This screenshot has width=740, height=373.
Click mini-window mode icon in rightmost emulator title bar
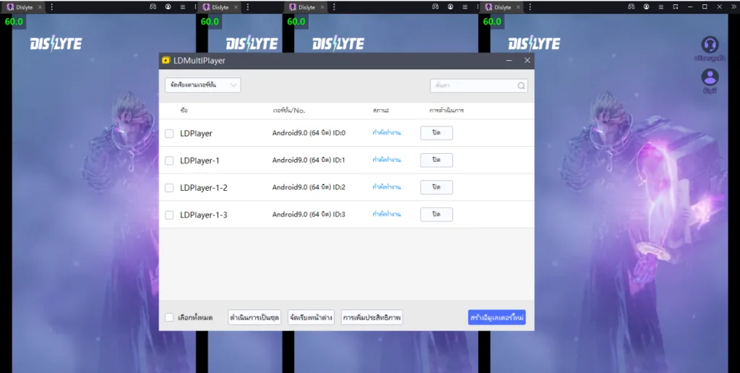point(676,7)
